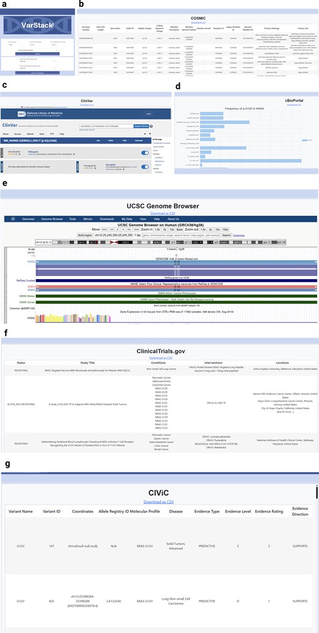Click the cBioPortal chart legend swatch
The width and height of the screenshot is (319, 633).
304,140
